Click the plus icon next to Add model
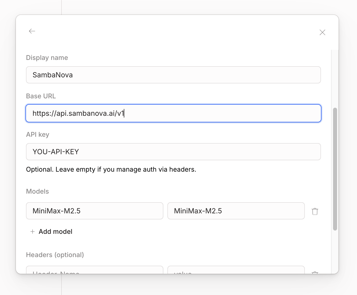Screen dimensions: 357x295 [x=32, y=232]
